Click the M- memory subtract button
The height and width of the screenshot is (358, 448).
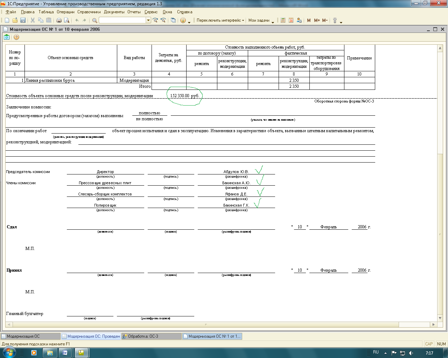325,20
